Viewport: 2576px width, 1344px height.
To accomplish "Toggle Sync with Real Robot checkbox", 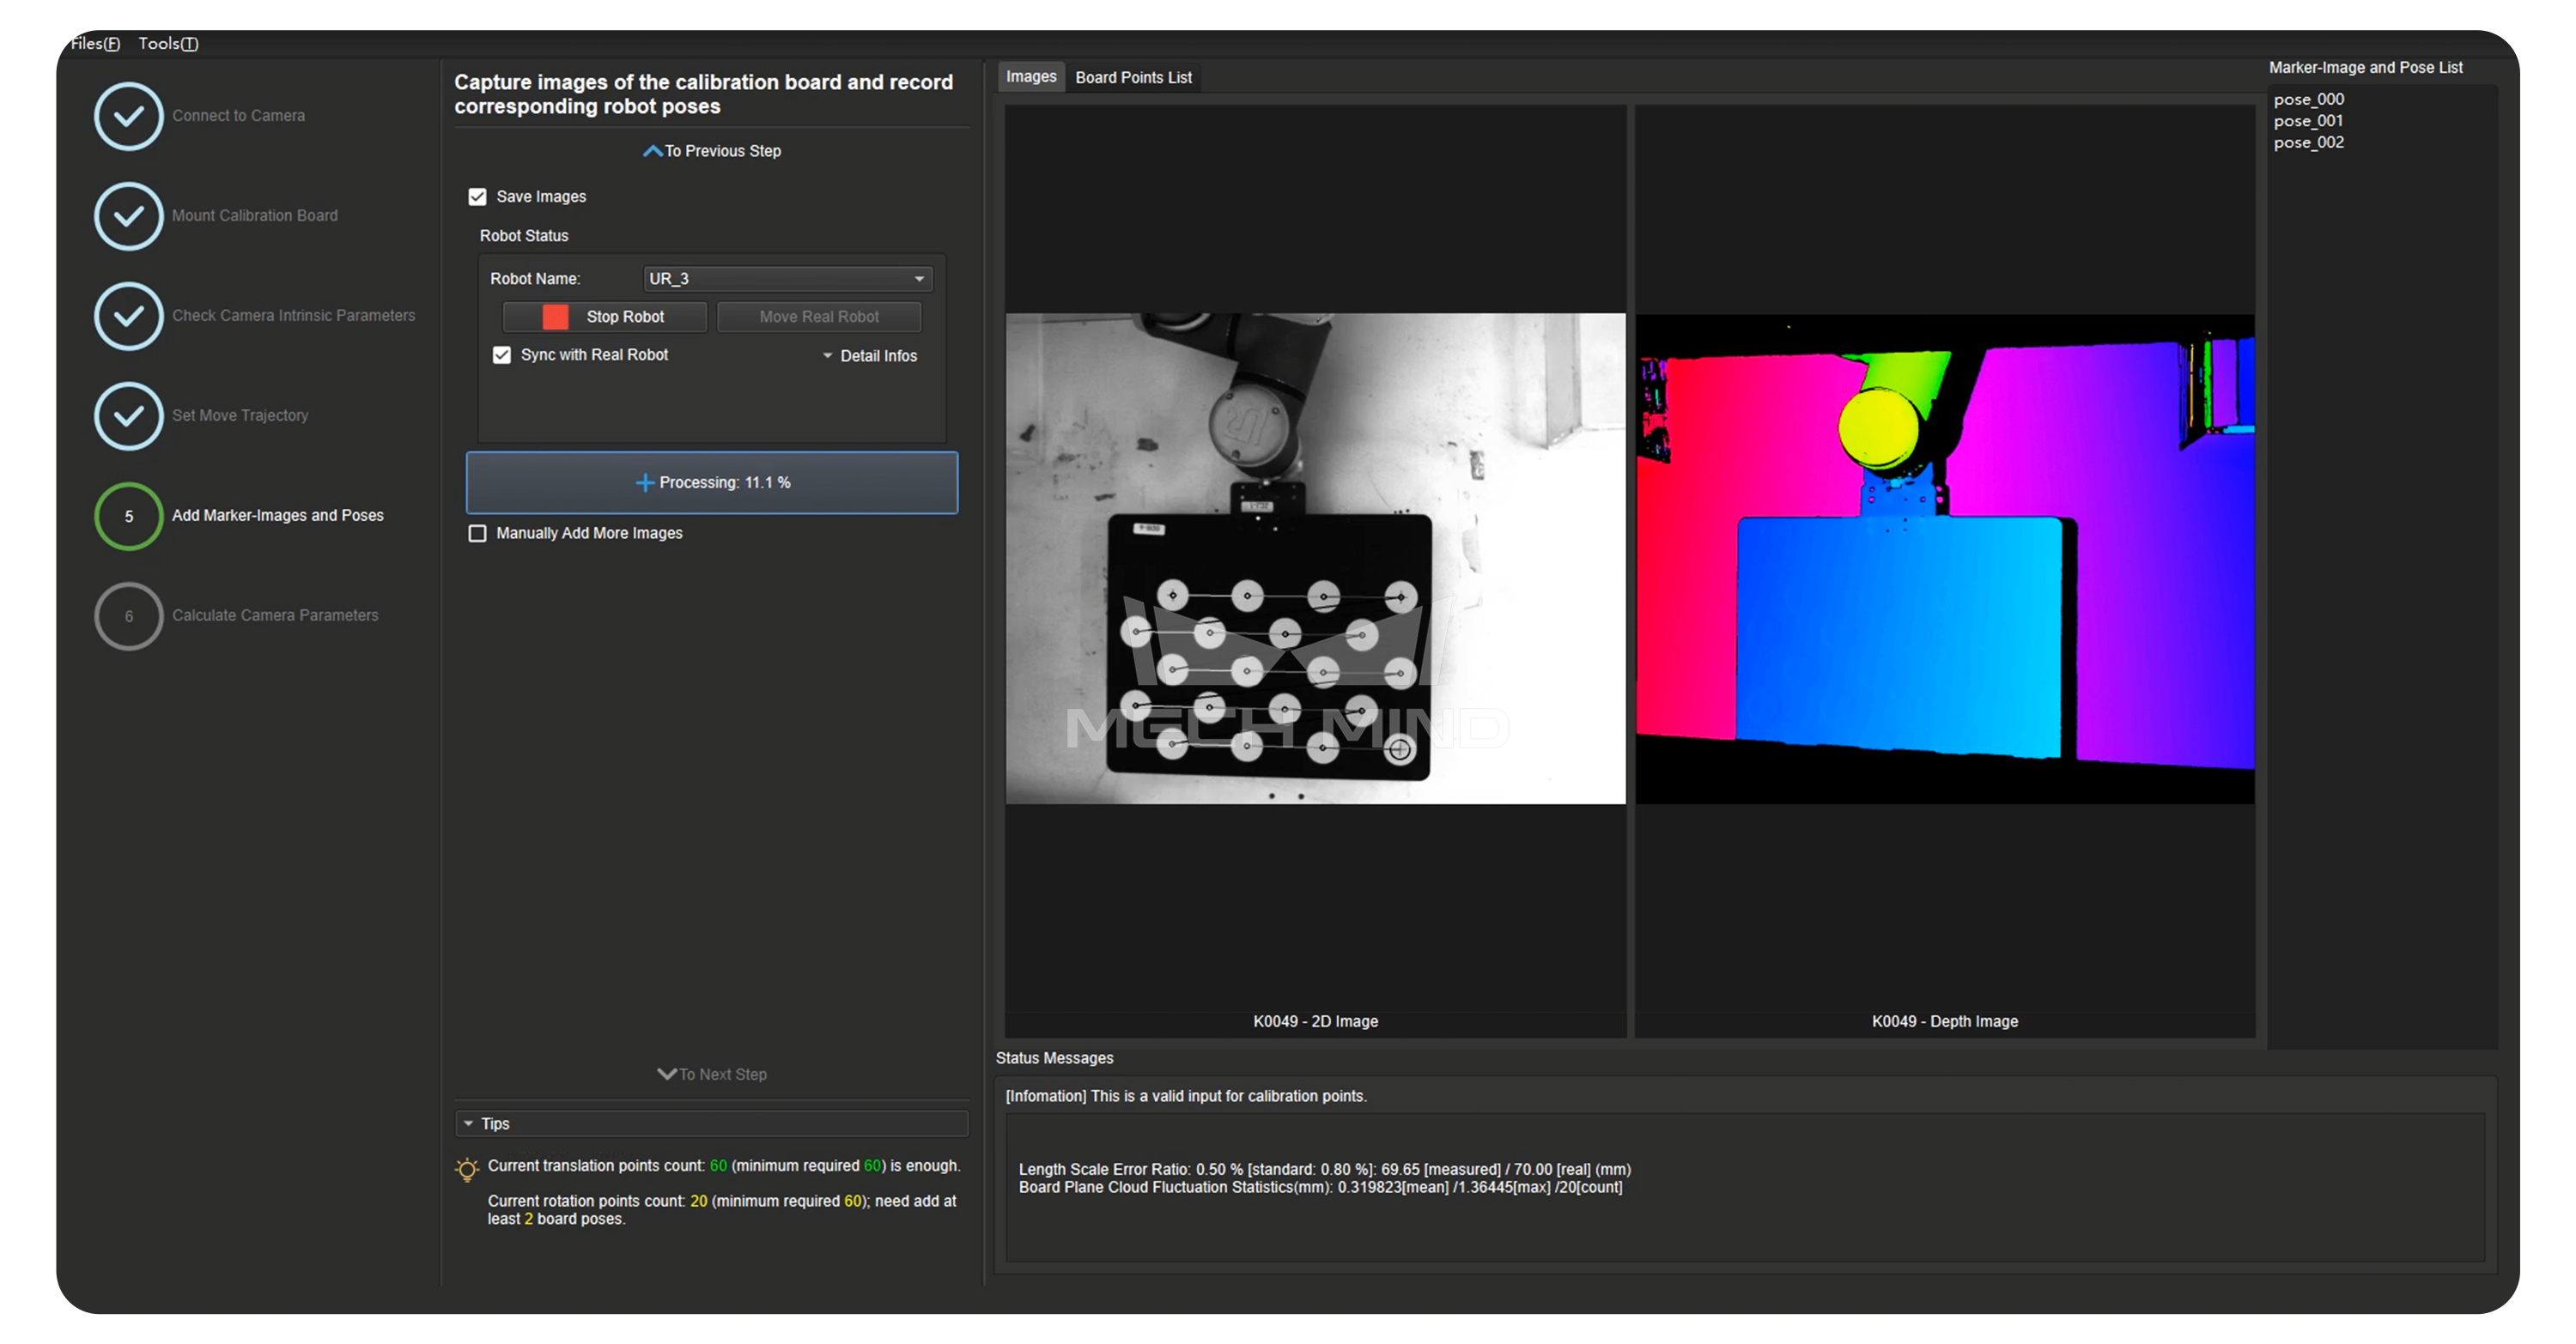I will 502,354.
